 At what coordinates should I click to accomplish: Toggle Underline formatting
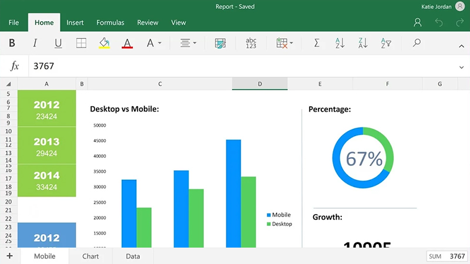click(x=58, y=43)
